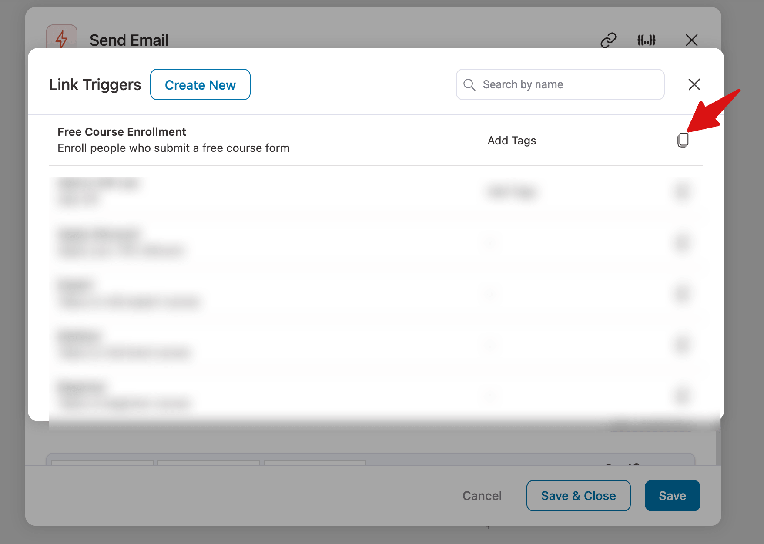The image size is (764, 544).
Task: Close the Send Email panel
Action: tap(691, 40)
